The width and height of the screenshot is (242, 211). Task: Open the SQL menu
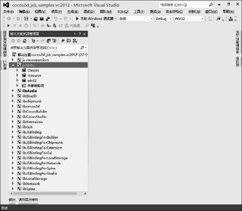point(123,12)
